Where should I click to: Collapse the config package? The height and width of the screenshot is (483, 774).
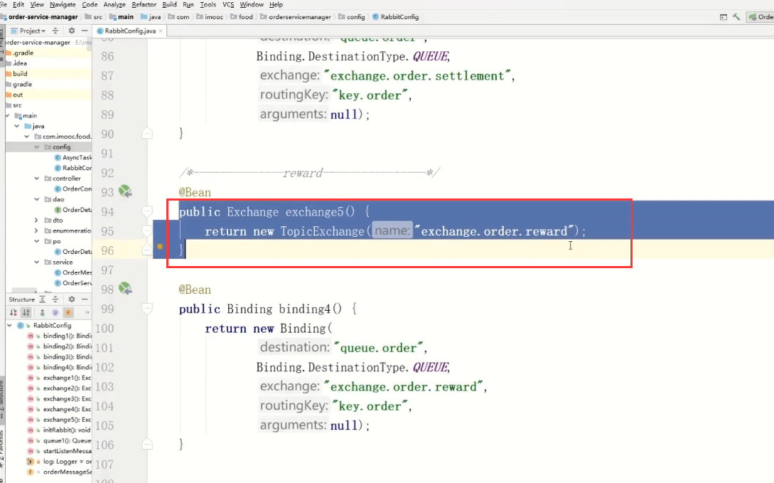pos(37,147)
